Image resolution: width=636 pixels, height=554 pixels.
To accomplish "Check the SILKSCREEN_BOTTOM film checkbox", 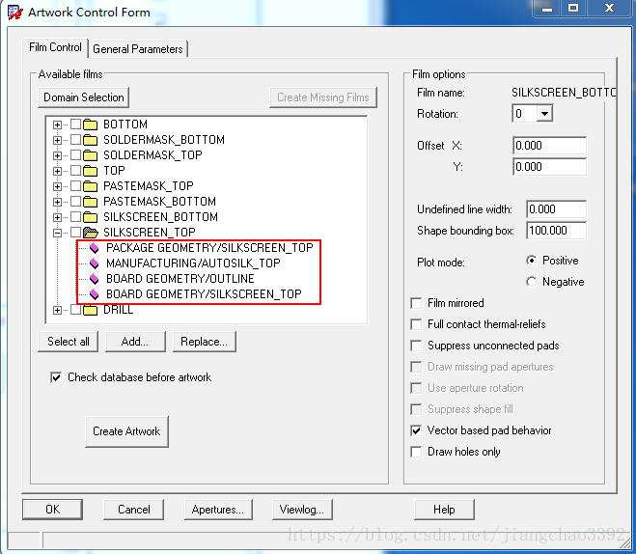I will coord(75,216).
